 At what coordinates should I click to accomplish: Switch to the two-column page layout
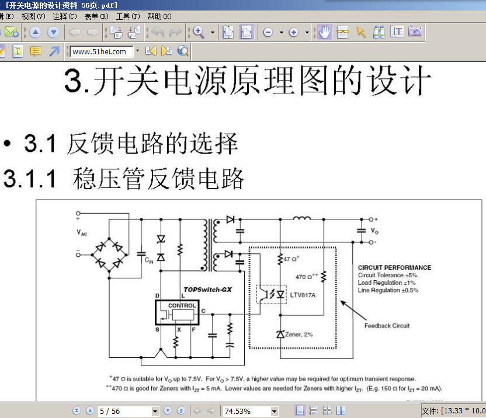(341, 410)
